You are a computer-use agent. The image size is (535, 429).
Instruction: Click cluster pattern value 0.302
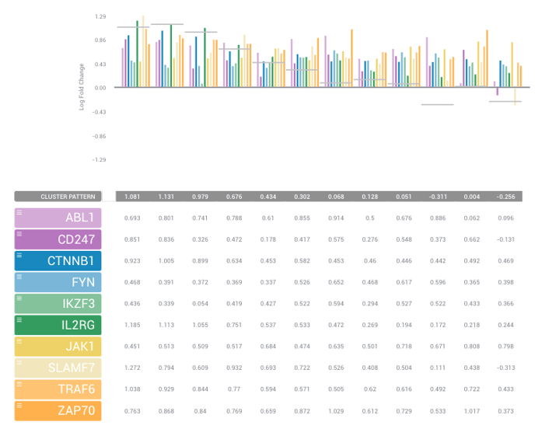302,197
